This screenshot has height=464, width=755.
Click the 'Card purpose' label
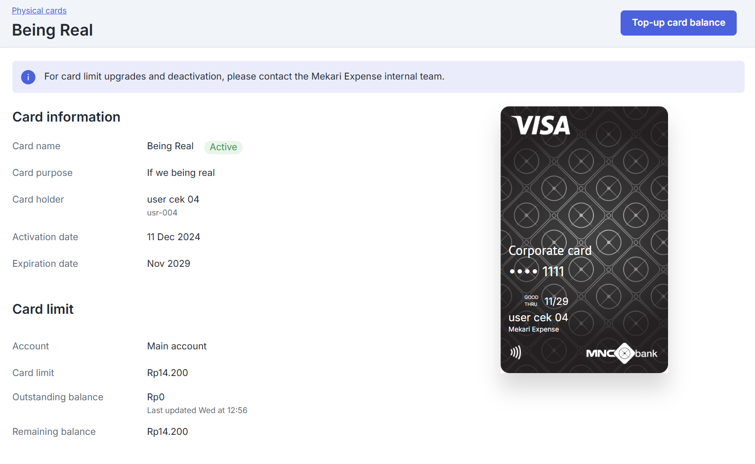click(42, 173)
